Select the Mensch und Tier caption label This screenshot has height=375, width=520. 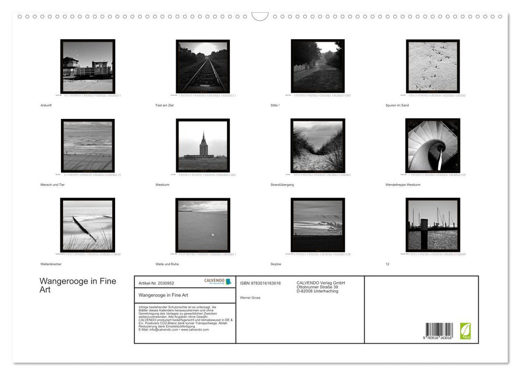pos(52,184)
